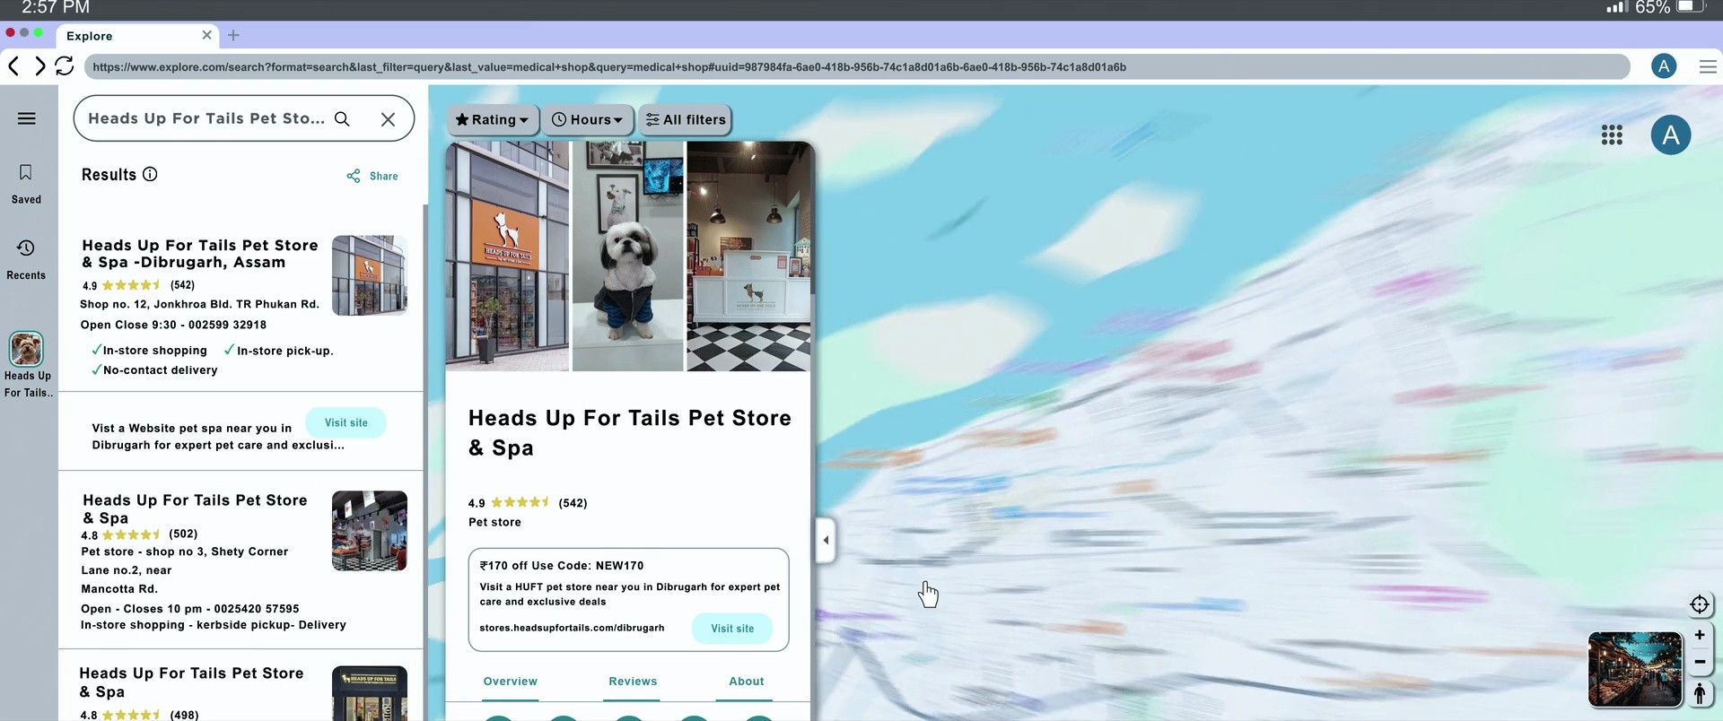Viewport: 1723px width, 721px height.
Task: Click the dog photo in detail panel
Action: click(627, 256)
